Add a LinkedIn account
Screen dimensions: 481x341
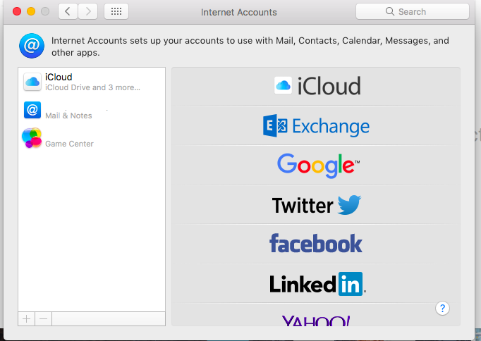point(316,283)
